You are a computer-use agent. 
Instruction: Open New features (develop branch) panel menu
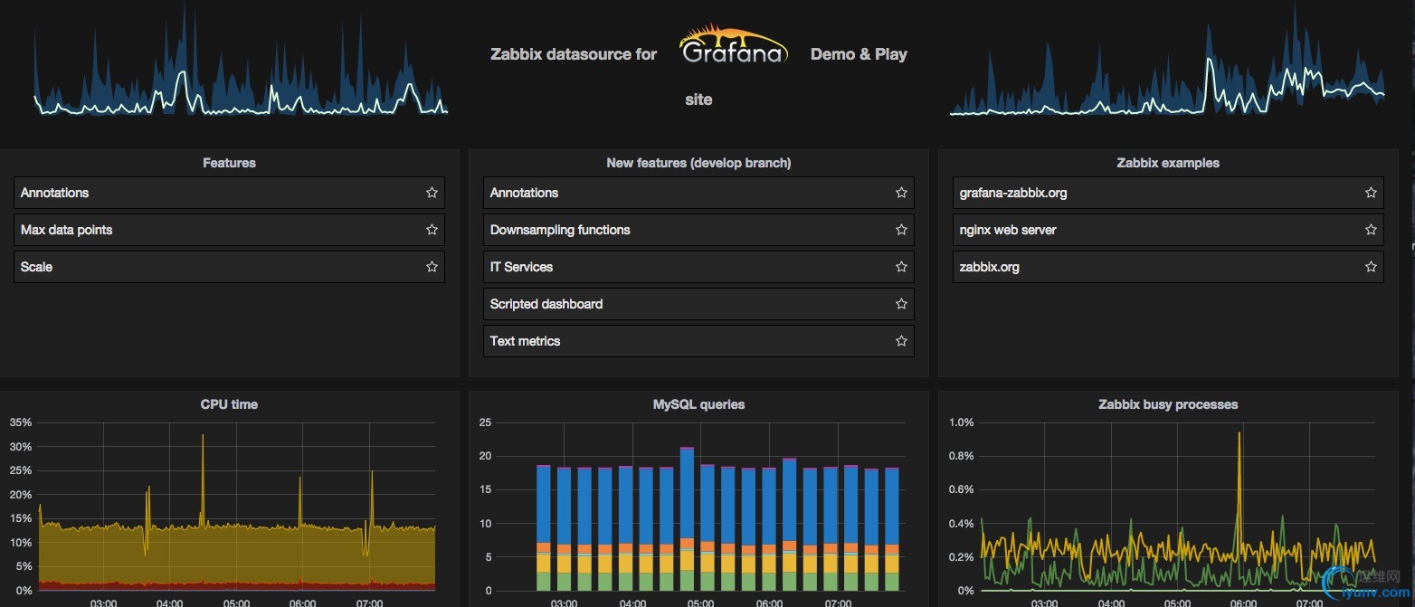698,163
